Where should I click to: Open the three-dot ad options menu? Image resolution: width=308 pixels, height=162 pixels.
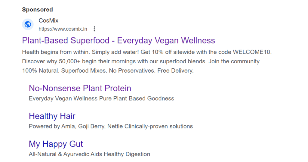(x=94, y=29)
